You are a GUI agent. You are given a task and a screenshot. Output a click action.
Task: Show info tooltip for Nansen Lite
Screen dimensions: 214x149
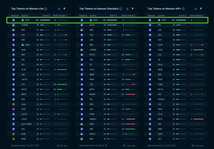[x=46, y=9]
